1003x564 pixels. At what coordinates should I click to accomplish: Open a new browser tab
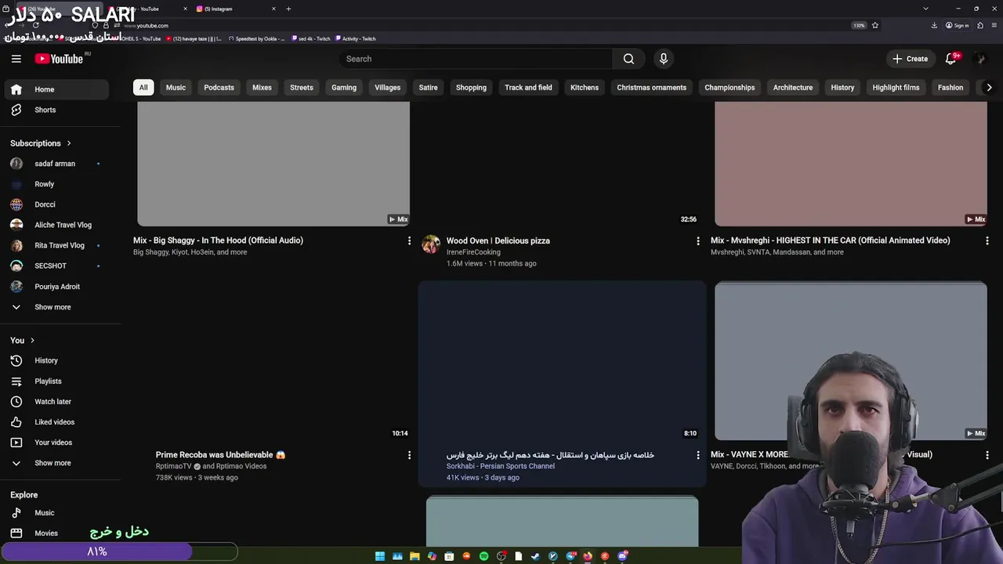[x=288, y=9]
